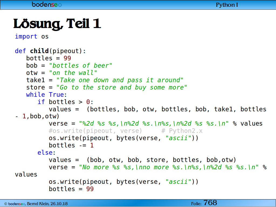Select the '# Python2.x' comment
276x207 pixels.
tap(182, 131)
